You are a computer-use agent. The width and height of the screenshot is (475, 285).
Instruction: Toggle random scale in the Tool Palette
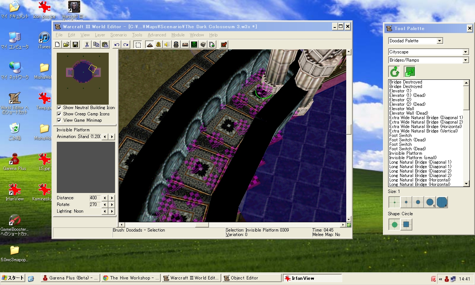pyautogui.click(x=410, y=72)
